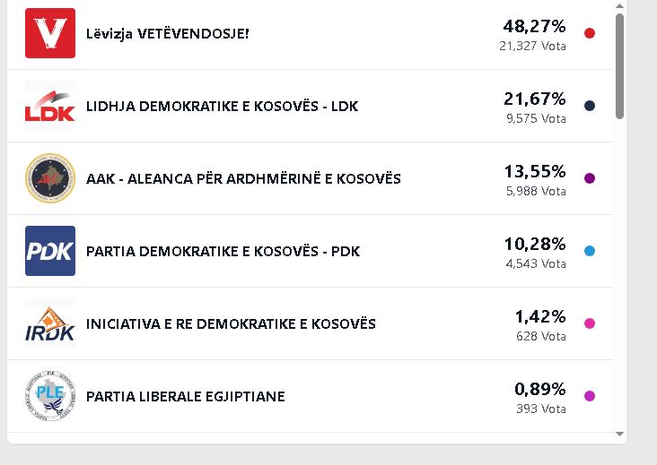Select LIDHJA DEMOKRATIKE E KOSOVËS - LDK

click(x=222, y=106)
